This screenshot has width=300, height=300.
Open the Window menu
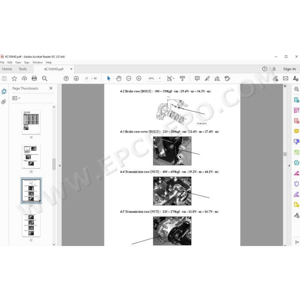pyautogui.click(x=38, y=63)
